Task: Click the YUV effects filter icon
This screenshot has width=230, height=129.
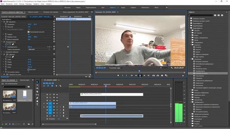Action: [222, 15]
